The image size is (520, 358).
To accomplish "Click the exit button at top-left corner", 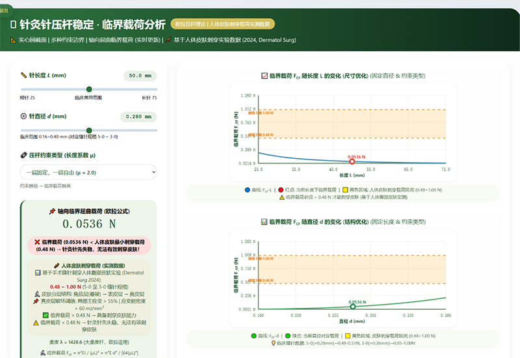I will pyautogui.click(x=5, y=10).
